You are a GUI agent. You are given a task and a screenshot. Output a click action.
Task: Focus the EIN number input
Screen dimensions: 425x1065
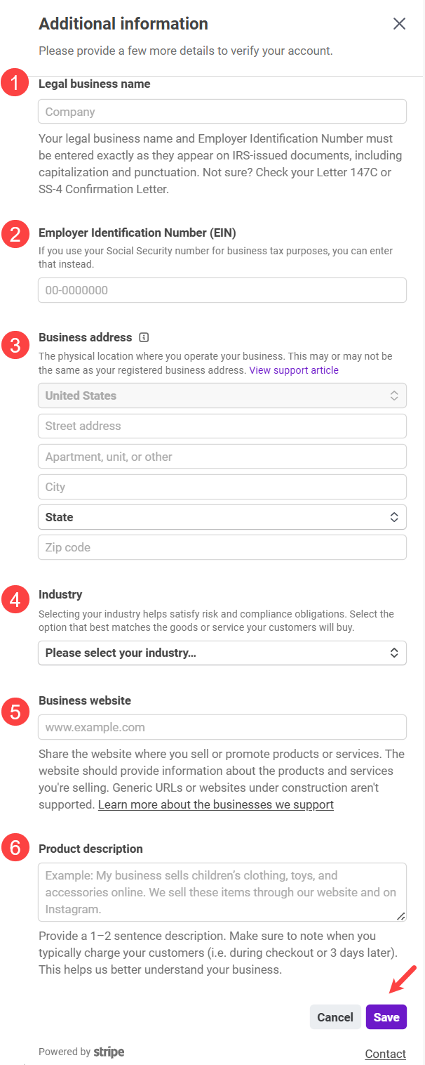pos(222,290)
